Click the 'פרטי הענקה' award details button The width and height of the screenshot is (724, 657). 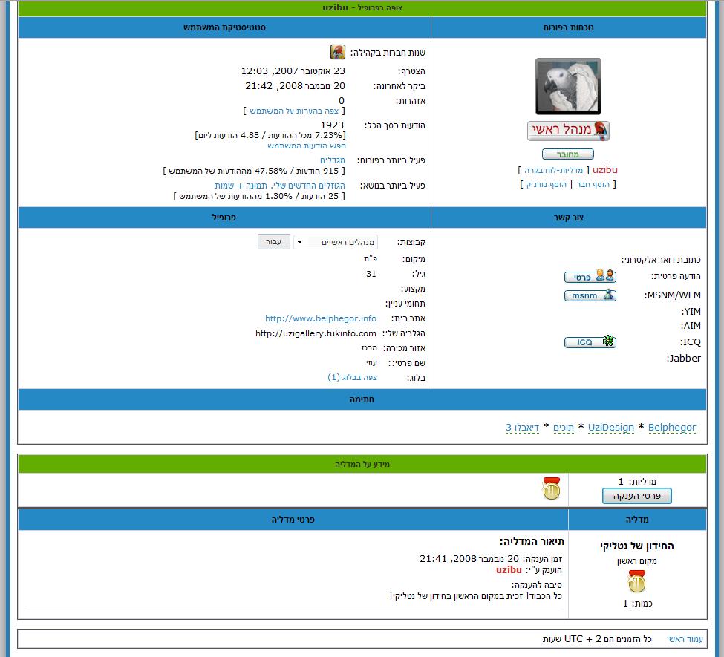[x=636, y=496]
